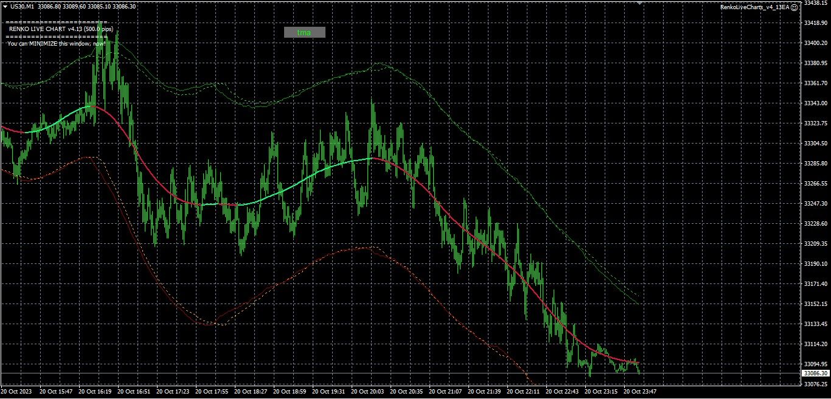Click the 33380.95 price scale label

(x=815, y=63)
